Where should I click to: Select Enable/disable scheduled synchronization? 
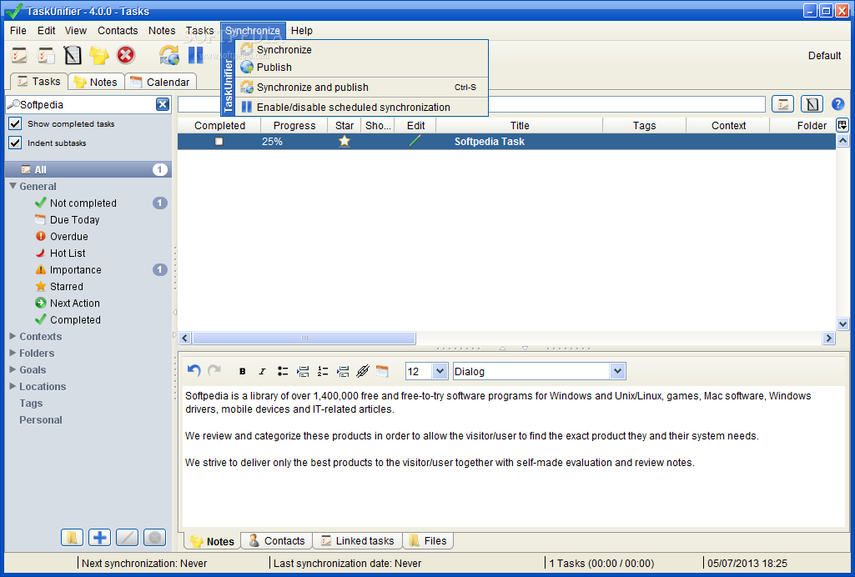click(360, 108)
